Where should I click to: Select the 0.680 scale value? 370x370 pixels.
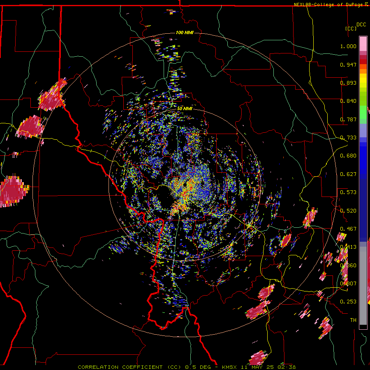coord(348,156)
